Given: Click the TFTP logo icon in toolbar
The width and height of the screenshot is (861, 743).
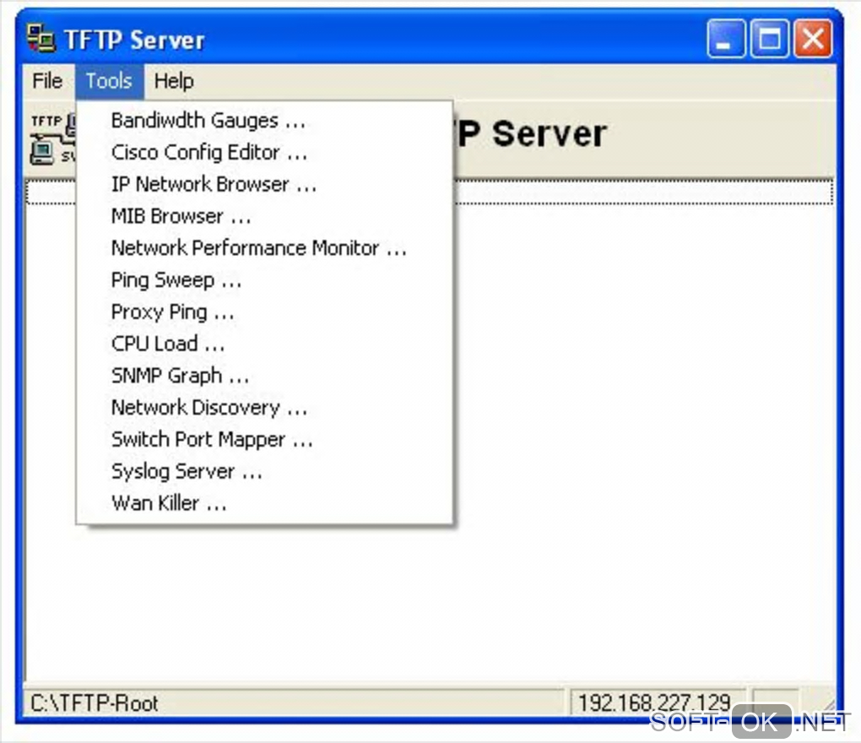Looking at the screenshot, I should tap(51, 139).
